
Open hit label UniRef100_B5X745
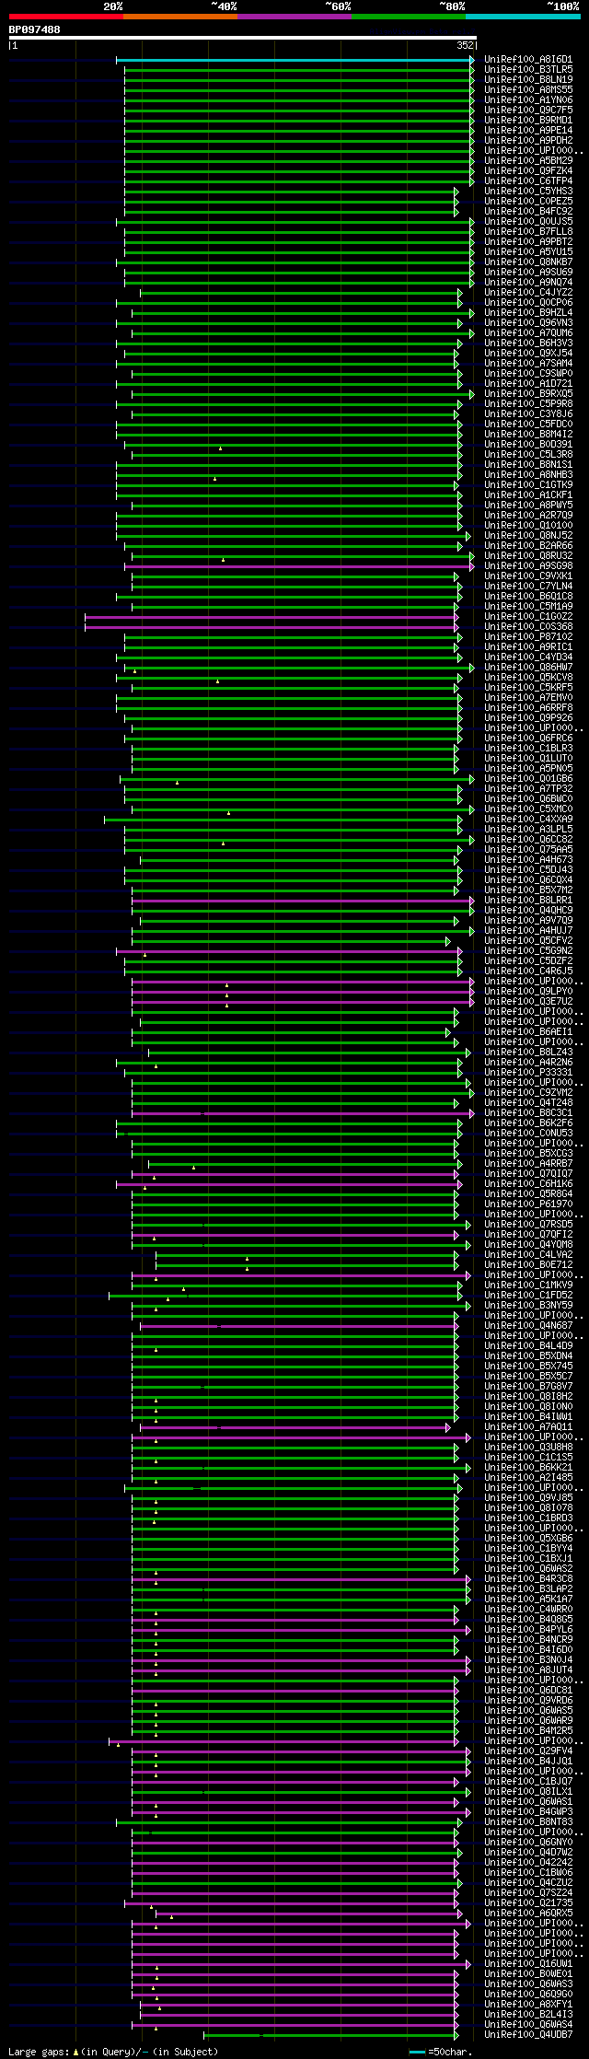528,1367
